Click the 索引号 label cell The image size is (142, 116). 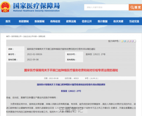coord(15,54)
